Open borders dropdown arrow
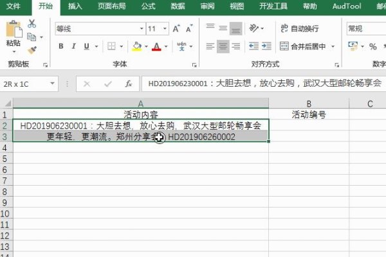The height and width of the screenshot is (257, 386). [x=122, y=46]
